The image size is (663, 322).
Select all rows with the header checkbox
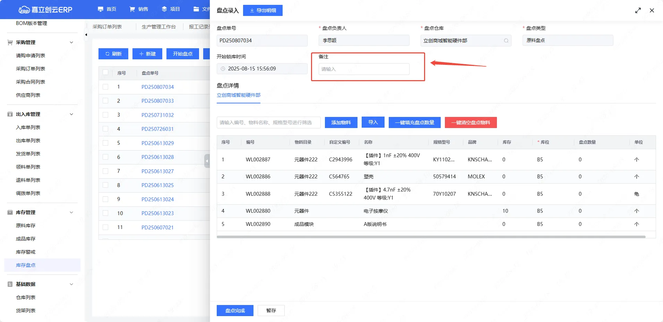(x=105, y=73)
